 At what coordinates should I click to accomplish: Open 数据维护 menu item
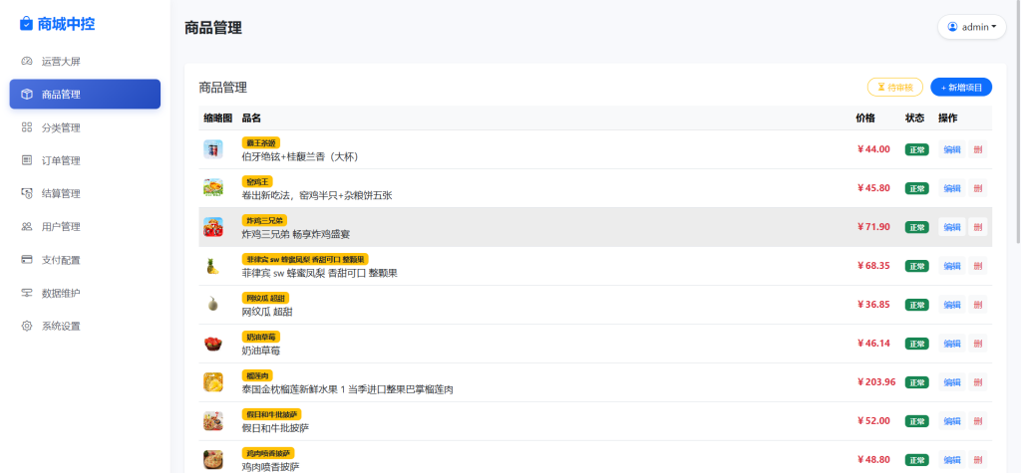pyautogui.click(x=85, y=293)
